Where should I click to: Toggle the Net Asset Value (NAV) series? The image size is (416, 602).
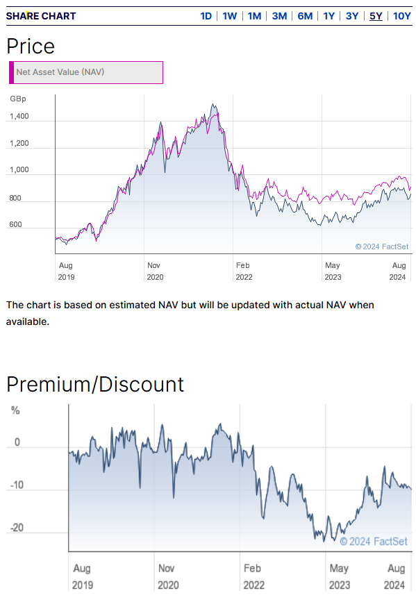(86, 72)
